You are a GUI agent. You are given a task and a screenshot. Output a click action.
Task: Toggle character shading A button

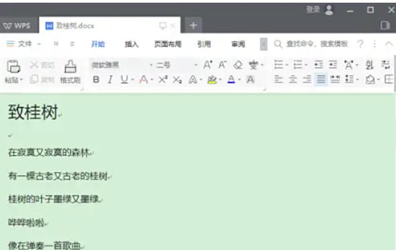(251, 79)
